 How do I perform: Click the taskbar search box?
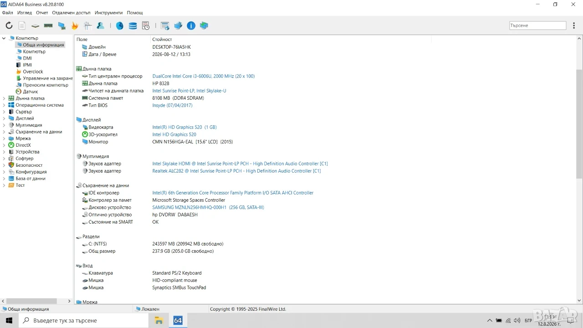(84, 320)
